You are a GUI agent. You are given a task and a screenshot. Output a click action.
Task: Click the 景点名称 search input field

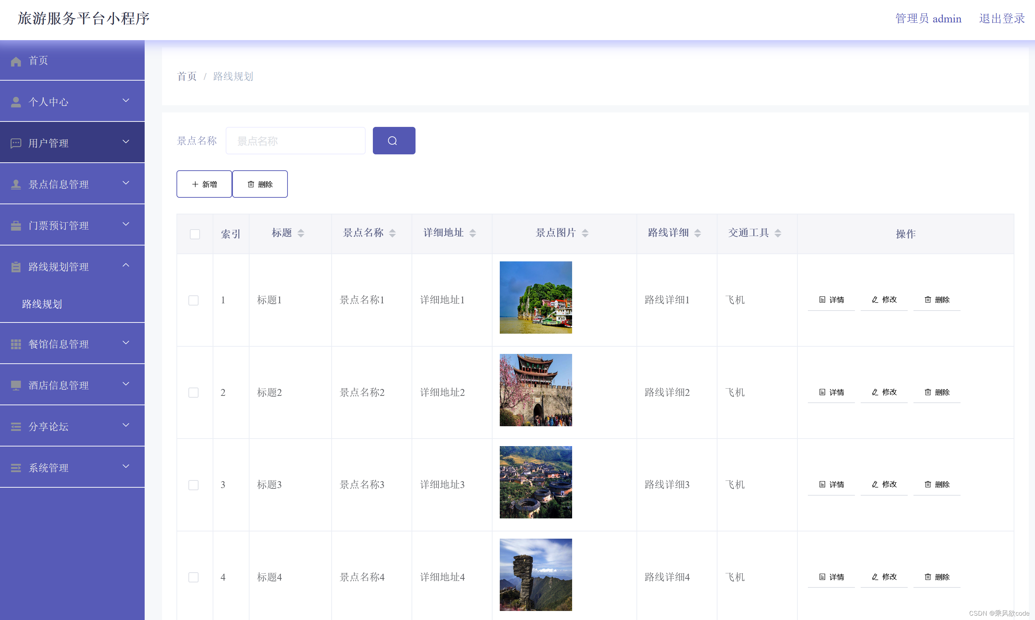click(x=295, y=141)
